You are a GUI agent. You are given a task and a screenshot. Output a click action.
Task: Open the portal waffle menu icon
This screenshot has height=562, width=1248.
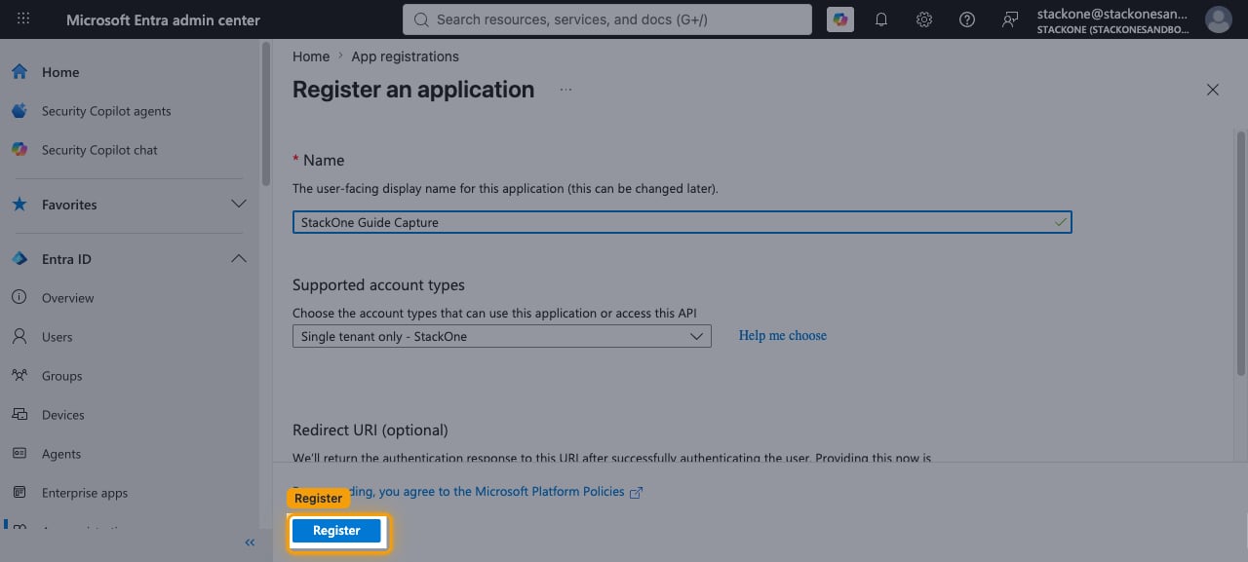point(23,19)
